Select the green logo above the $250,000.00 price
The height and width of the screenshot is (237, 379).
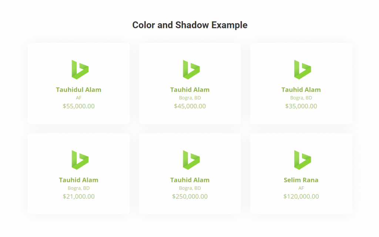click(190, 159)
